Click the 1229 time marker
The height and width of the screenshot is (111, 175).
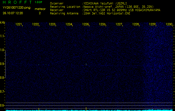[152, 24]
